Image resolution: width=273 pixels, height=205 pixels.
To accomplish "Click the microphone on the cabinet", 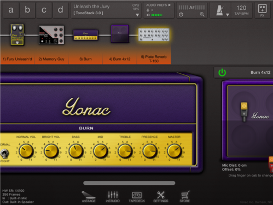I will pos(244,111).
